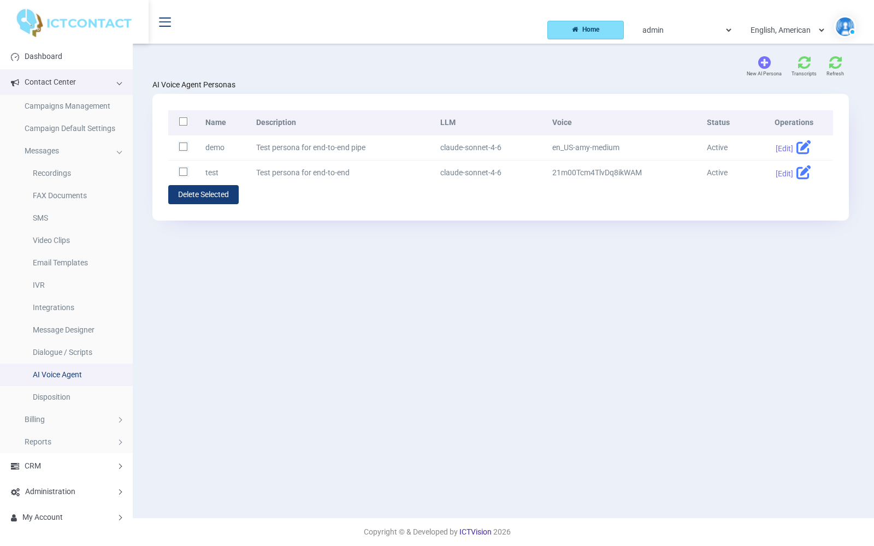Open the user avatar profile icon
This screenshot has width=874, height=546.
tap(845, 27)
